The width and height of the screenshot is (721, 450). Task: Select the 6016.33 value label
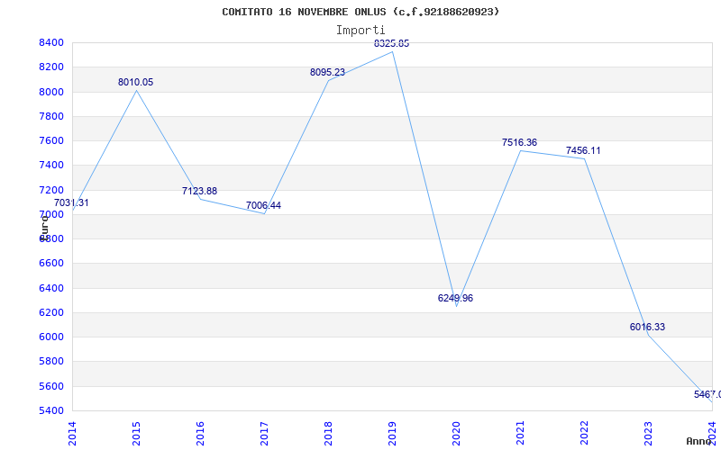tap(647, 327)
